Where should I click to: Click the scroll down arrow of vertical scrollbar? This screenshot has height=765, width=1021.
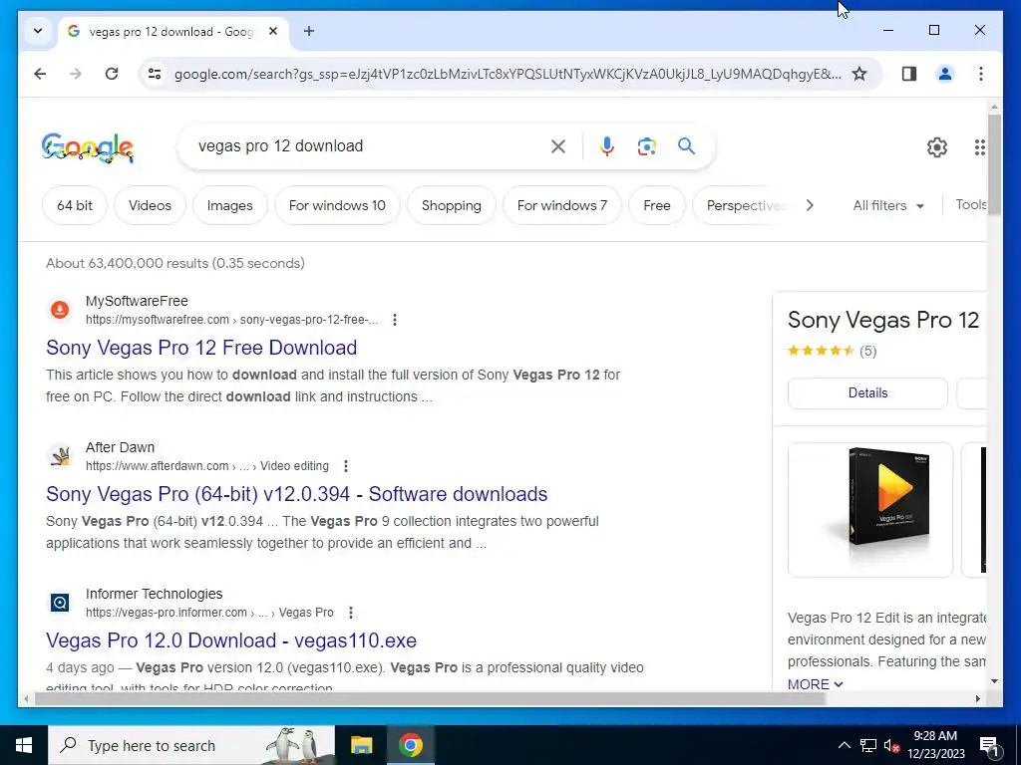coord(994,681)
